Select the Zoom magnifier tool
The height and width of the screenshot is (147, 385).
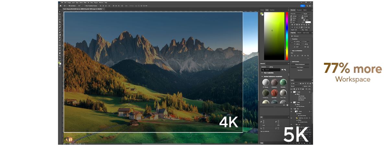60,56
